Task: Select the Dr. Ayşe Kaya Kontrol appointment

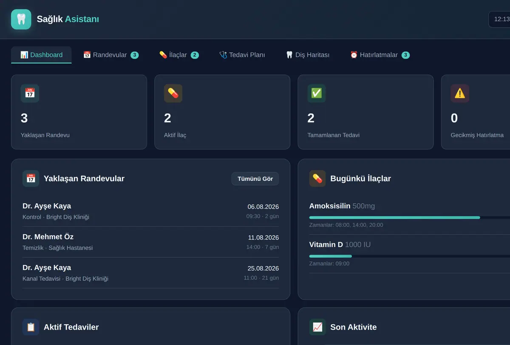Action: (150, 211)
